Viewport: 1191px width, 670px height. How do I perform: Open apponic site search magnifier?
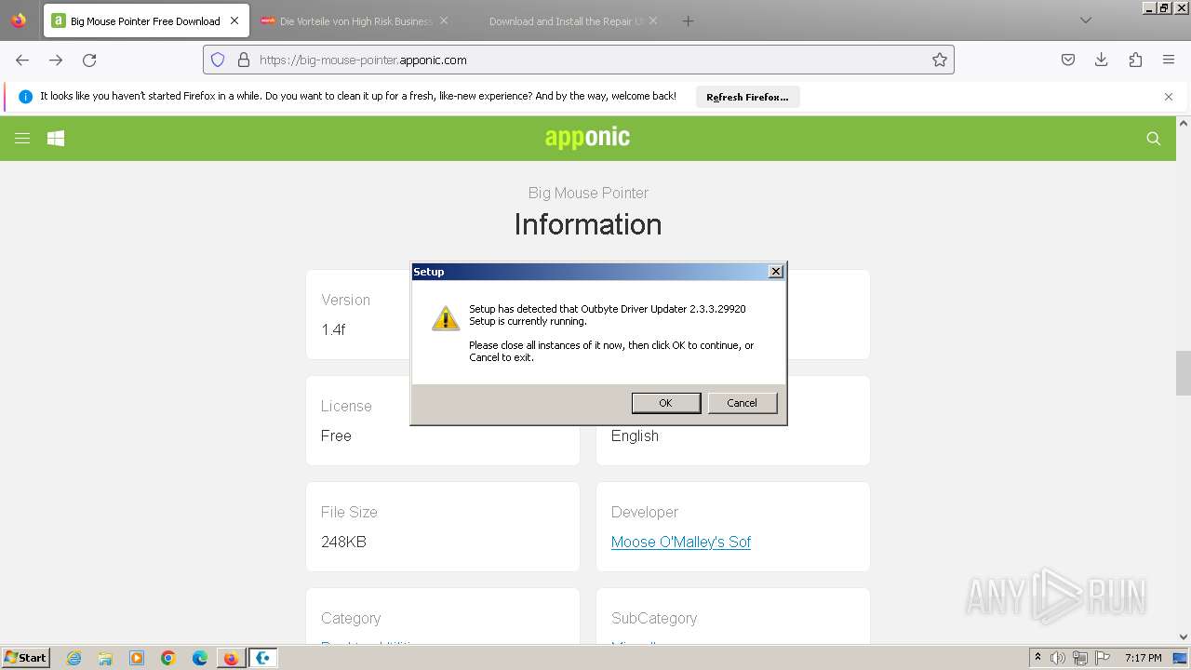click(1154, 139)
